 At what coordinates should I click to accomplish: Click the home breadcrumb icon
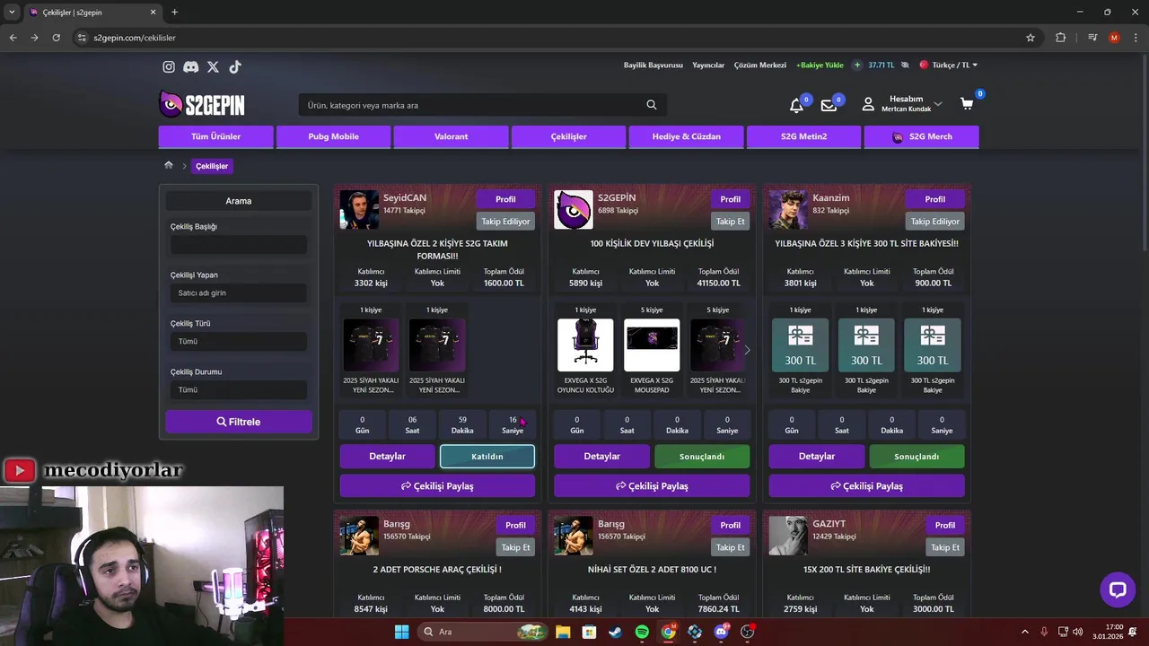pyautogui.click(x=169, y=165)
